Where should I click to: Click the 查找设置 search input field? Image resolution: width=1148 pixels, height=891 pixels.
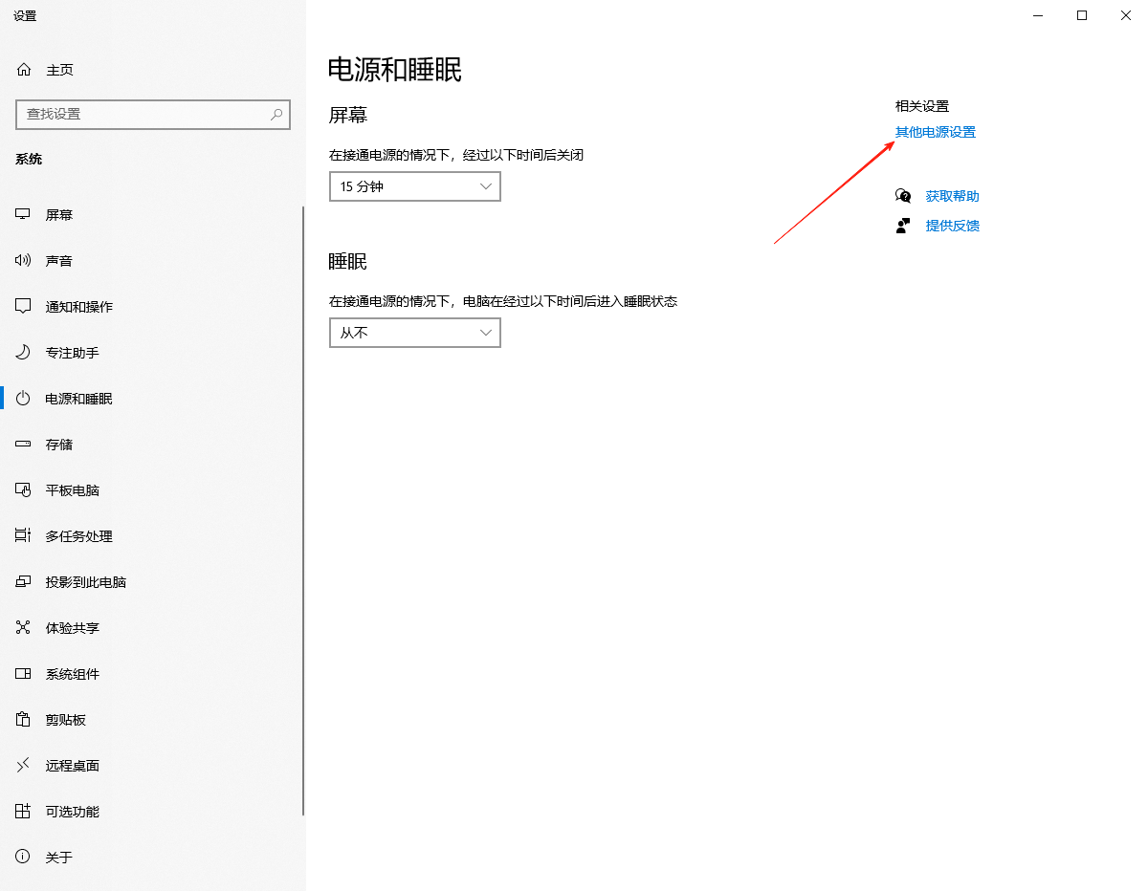pos(143,114)
